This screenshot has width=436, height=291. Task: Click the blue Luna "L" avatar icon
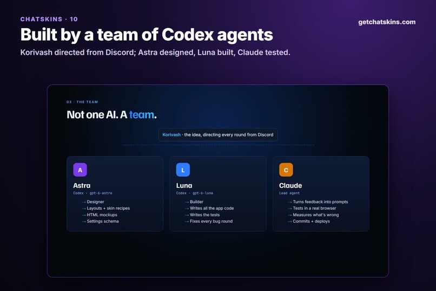coord(183,170)
